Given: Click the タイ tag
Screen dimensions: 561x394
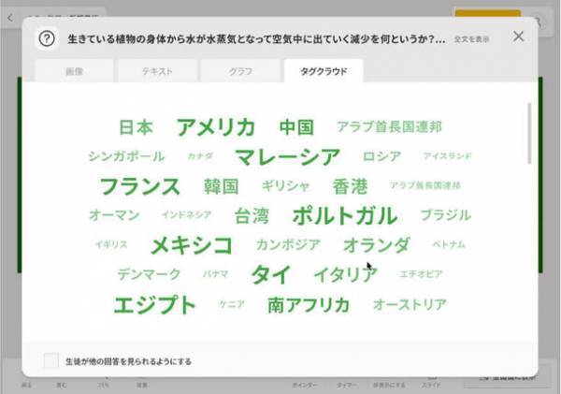Looking at the screenshot, I should click(x=271, y=275).
